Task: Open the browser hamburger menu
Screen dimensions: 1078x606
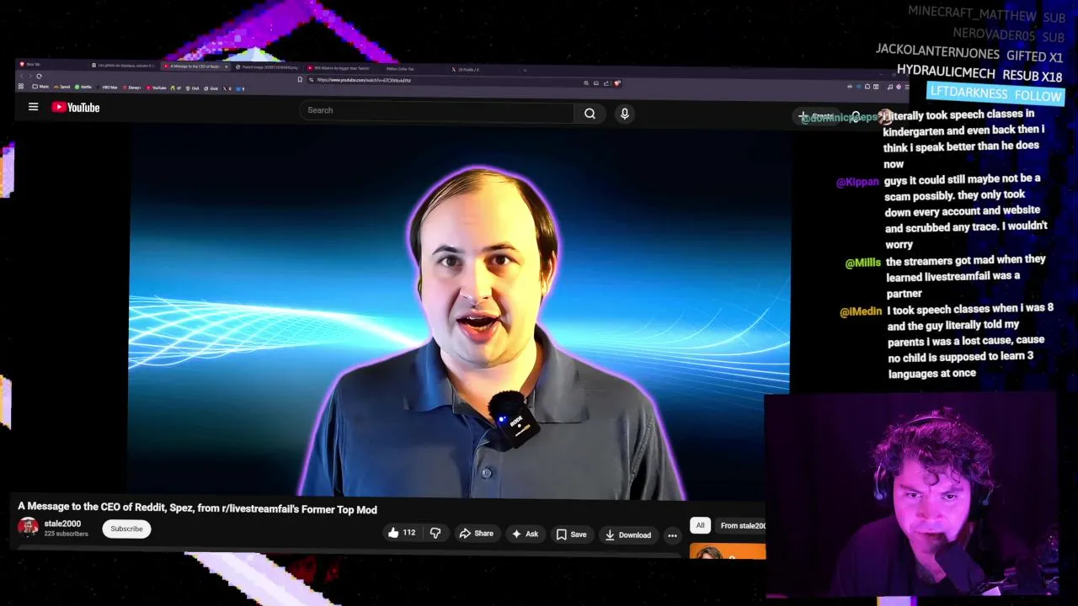Action: [906, 87]
